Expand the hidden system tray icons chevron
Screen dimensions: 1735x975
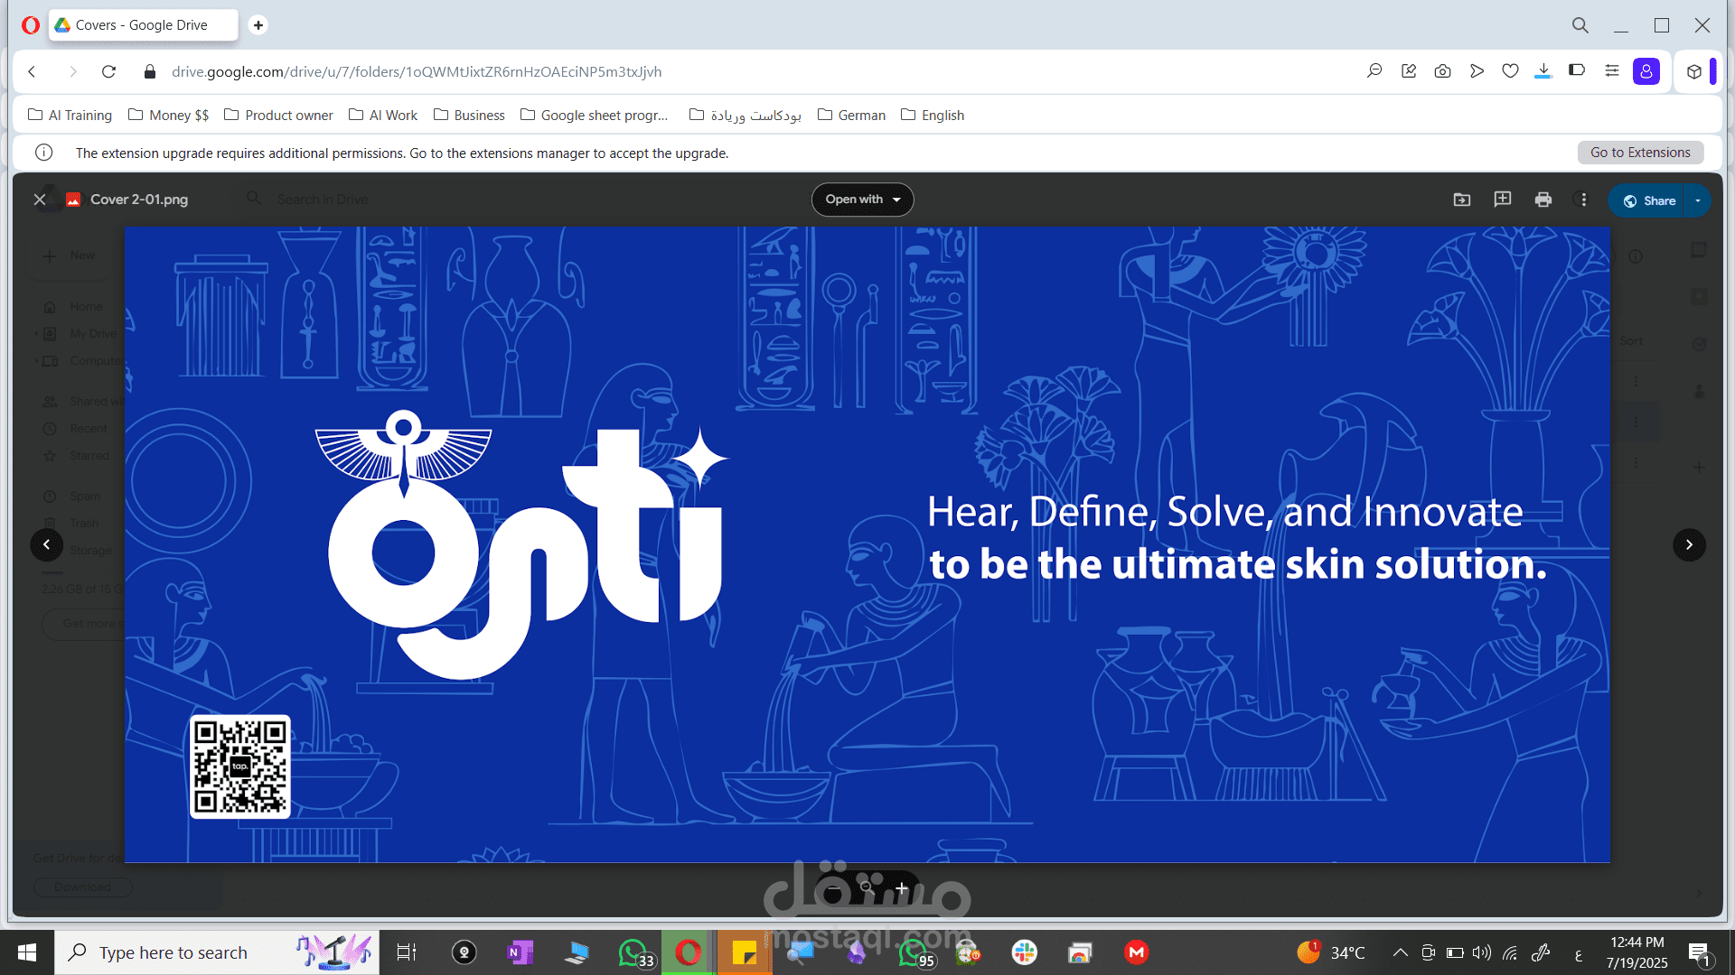1400,952
